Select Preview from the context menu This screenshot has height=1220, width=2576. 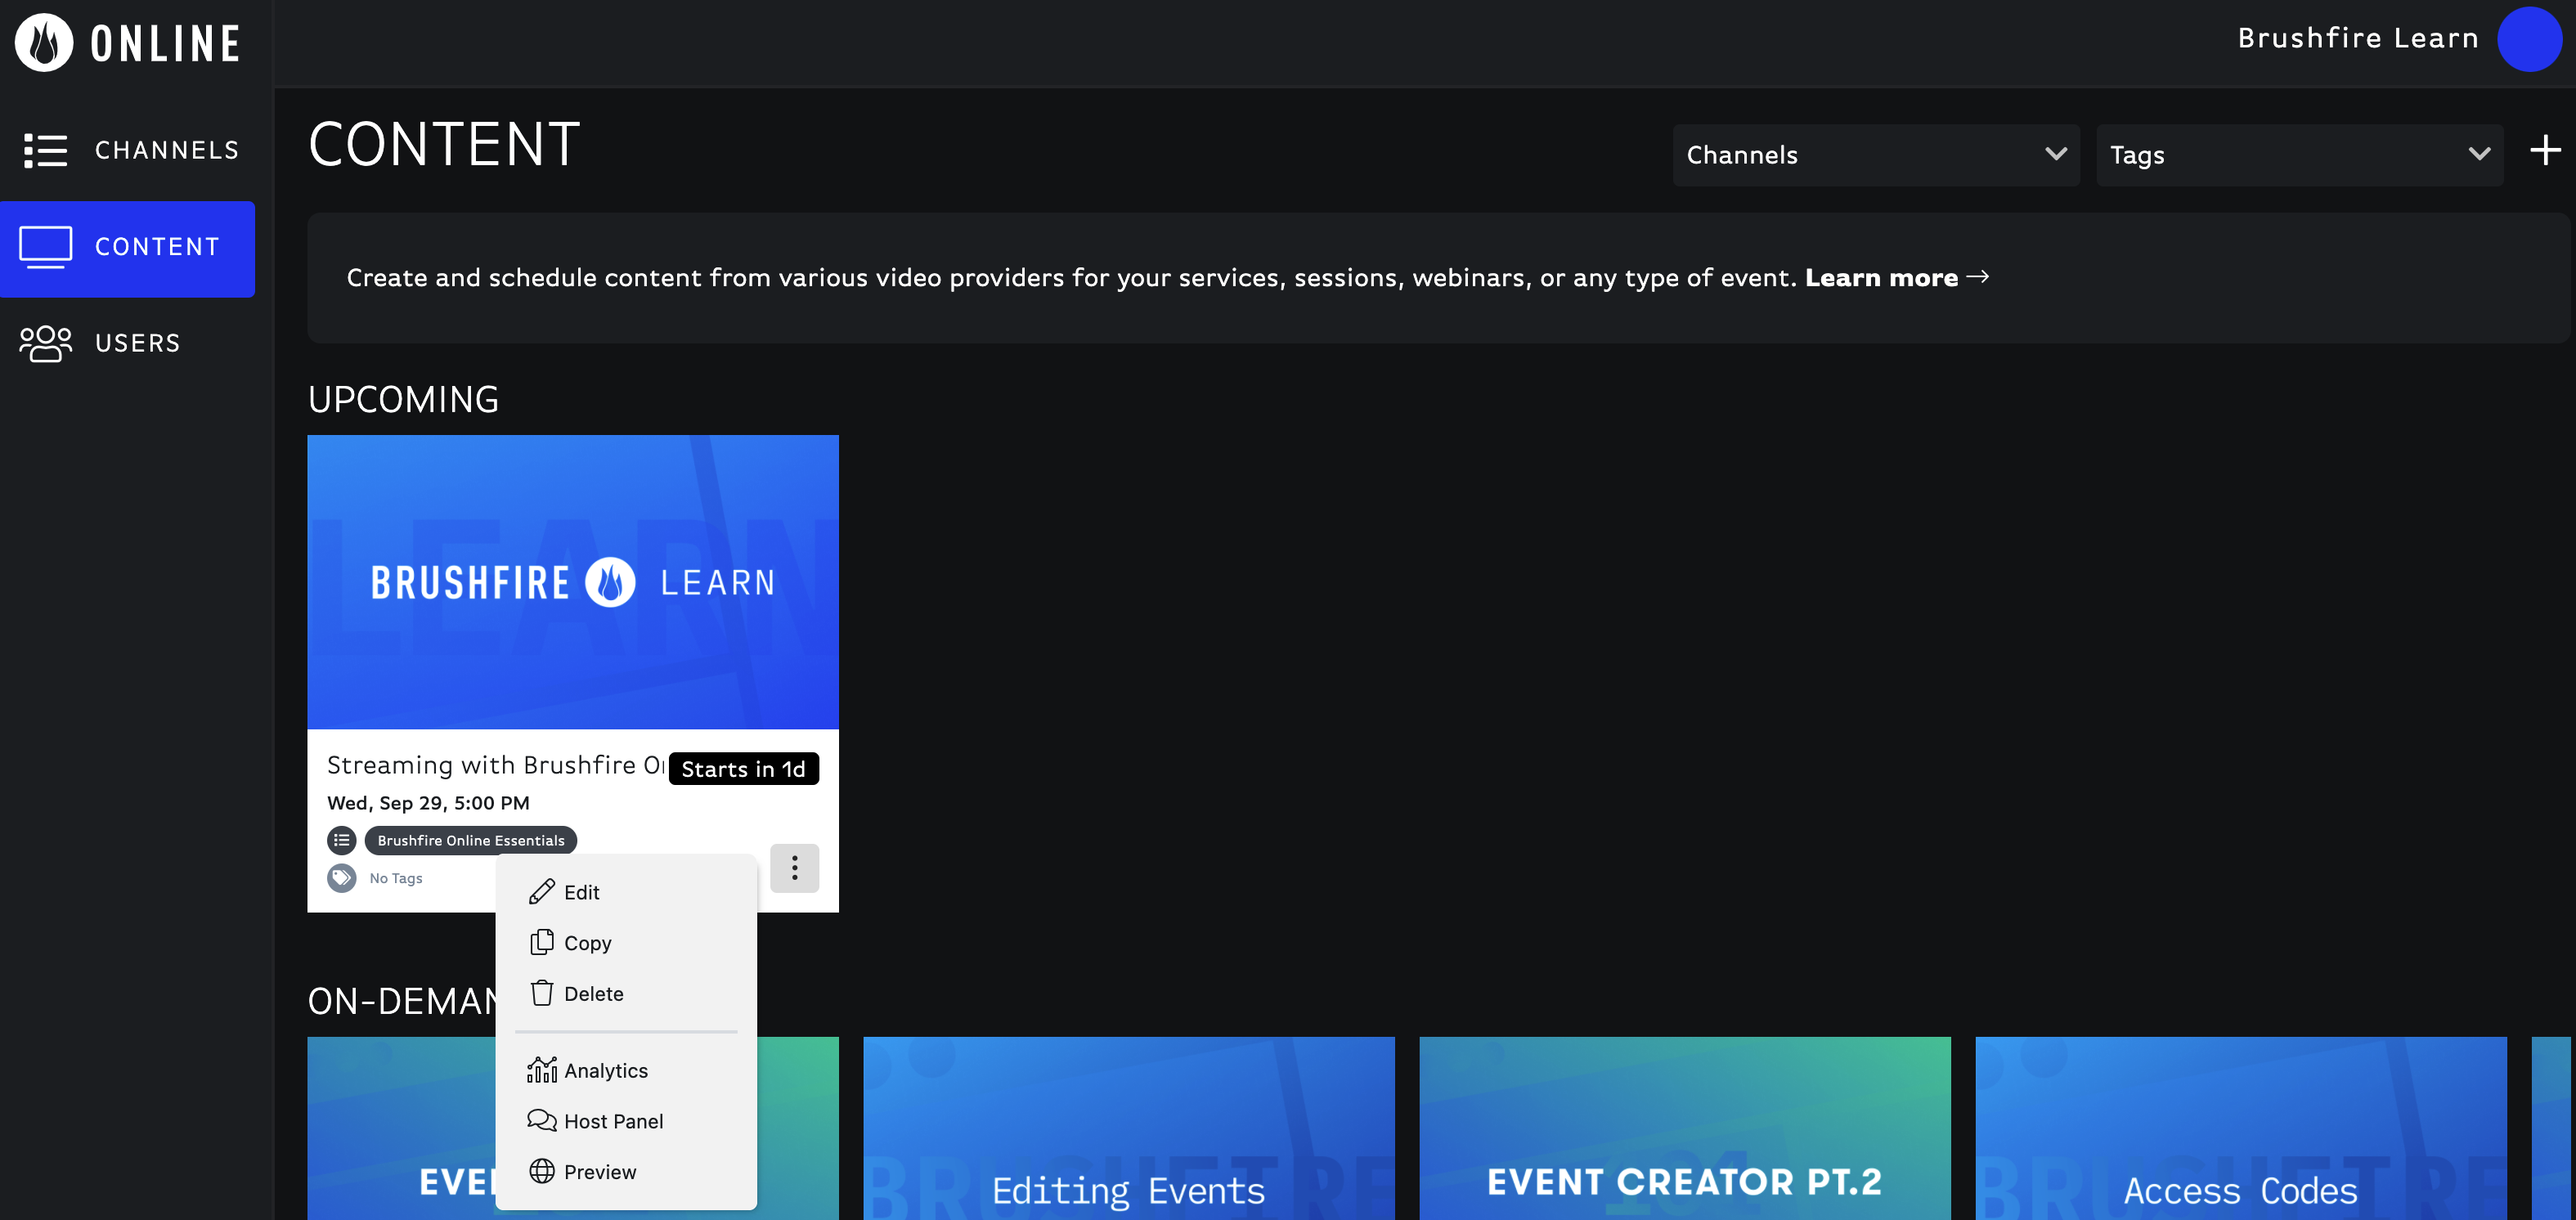[626, 1172]
